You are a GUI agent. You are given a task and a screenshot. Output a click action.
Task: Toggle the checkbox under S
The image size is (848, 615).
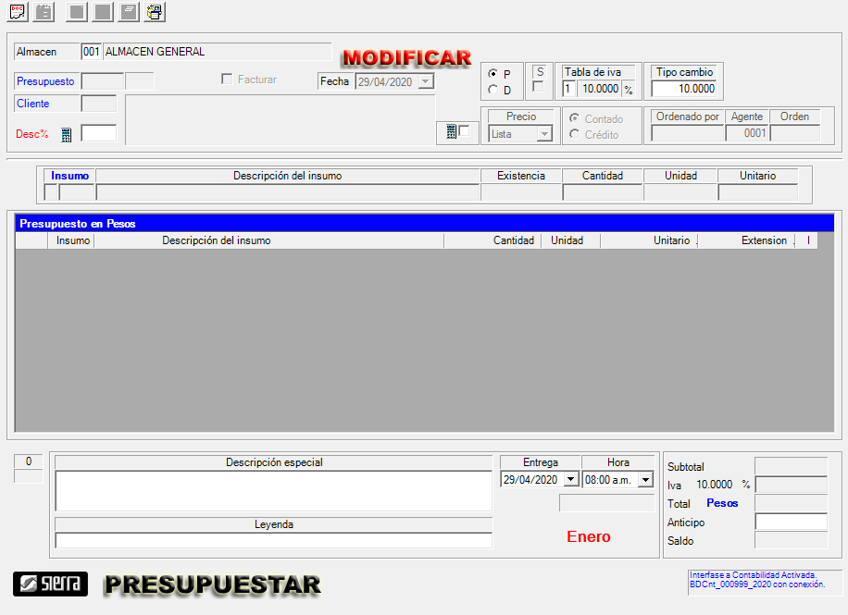pyautogui.click(x=538, y=87)
